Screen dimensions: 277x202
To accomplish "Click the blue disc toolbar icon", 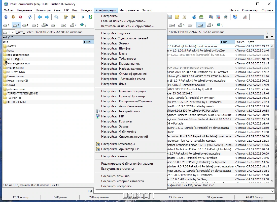I will pyautogui.click(x=235, y=17).
